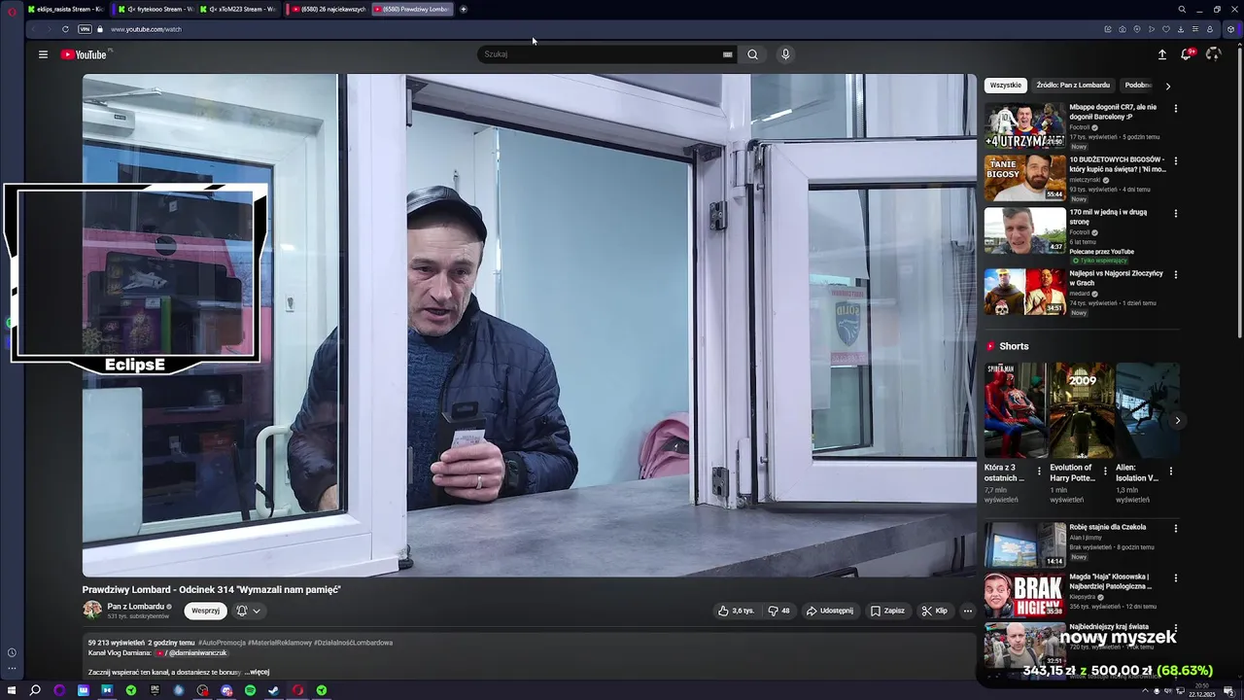This screenshot has width=1244, height=700.
Task: Click the VPN badge in address bar
Action: (x=85, y=29)
